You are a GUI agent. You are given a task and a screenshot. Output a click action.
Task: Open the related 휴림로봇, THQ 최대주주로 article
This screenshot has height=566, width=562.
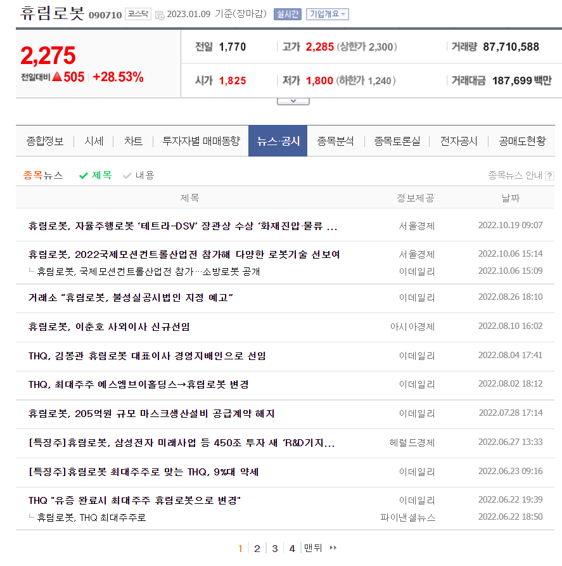pos(92,518)
